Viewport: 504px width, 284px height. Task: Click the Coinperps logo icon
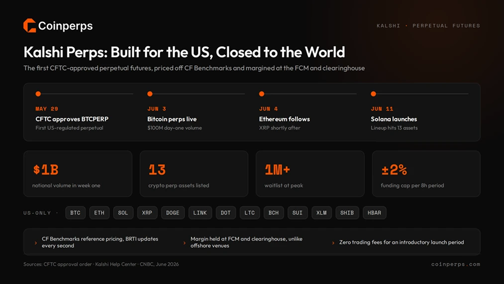[29, 25]
